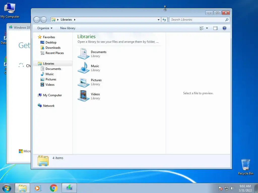The height and width of the screenshot is (193, 258).
Task: Open recent pages dropdown beside navigation arrows
Action: [49, 20]
